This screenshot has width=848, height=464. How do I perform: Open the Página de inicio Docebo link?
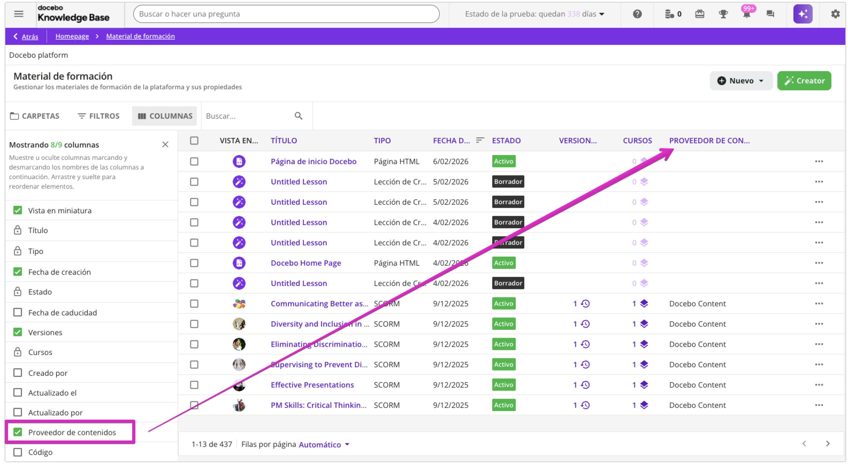[x=314, y=161]
